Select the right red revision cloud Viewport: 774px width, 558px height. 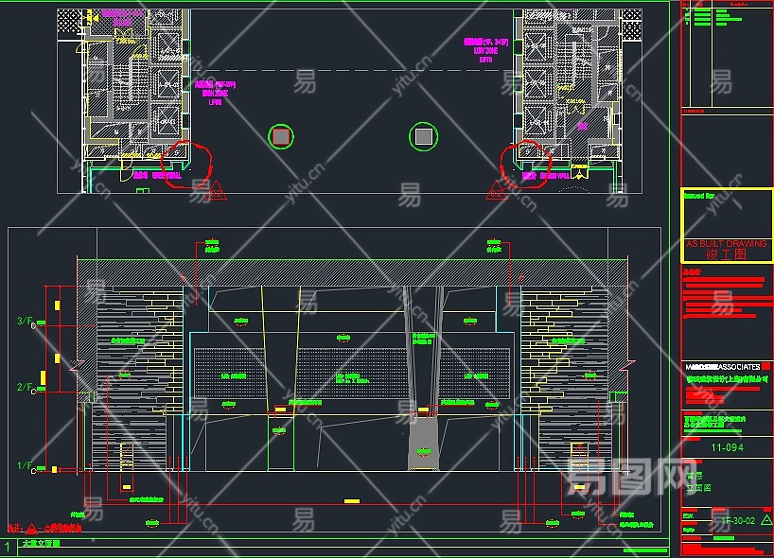(x=523, y=163)
